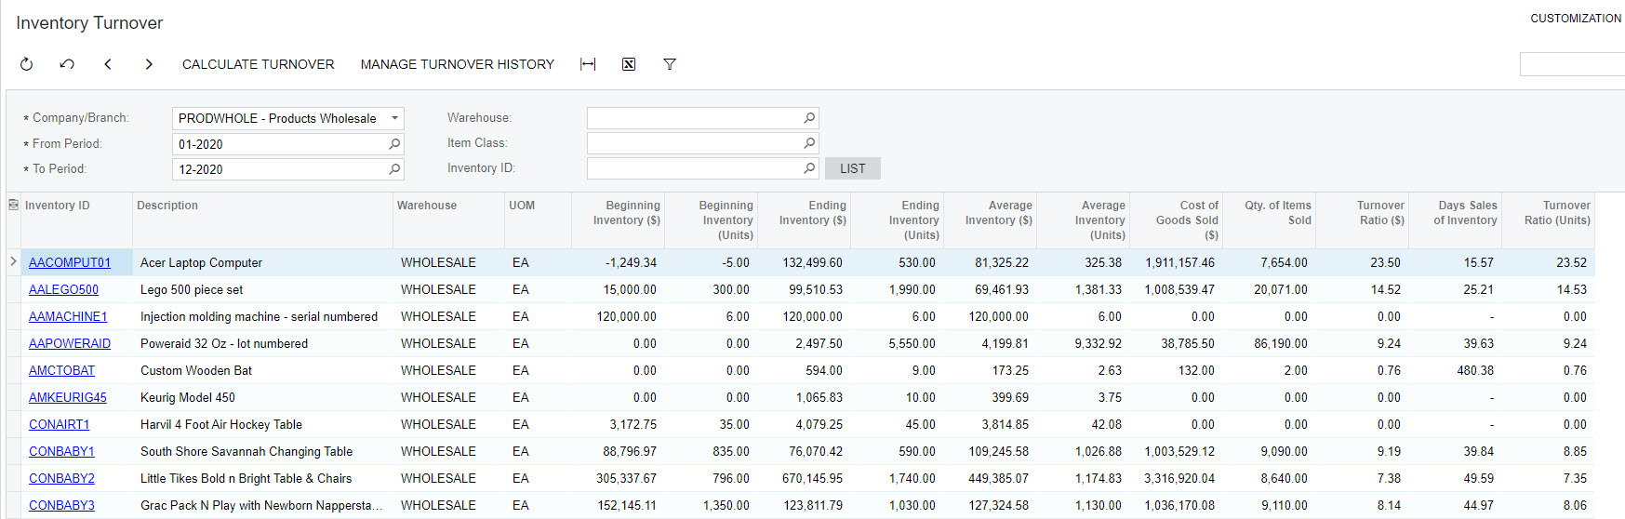Open the AALEGO500 inventory link

coord(63,290)
